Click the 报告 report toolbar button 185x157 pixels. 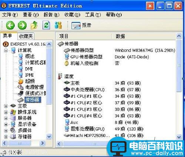pos(81,25)
